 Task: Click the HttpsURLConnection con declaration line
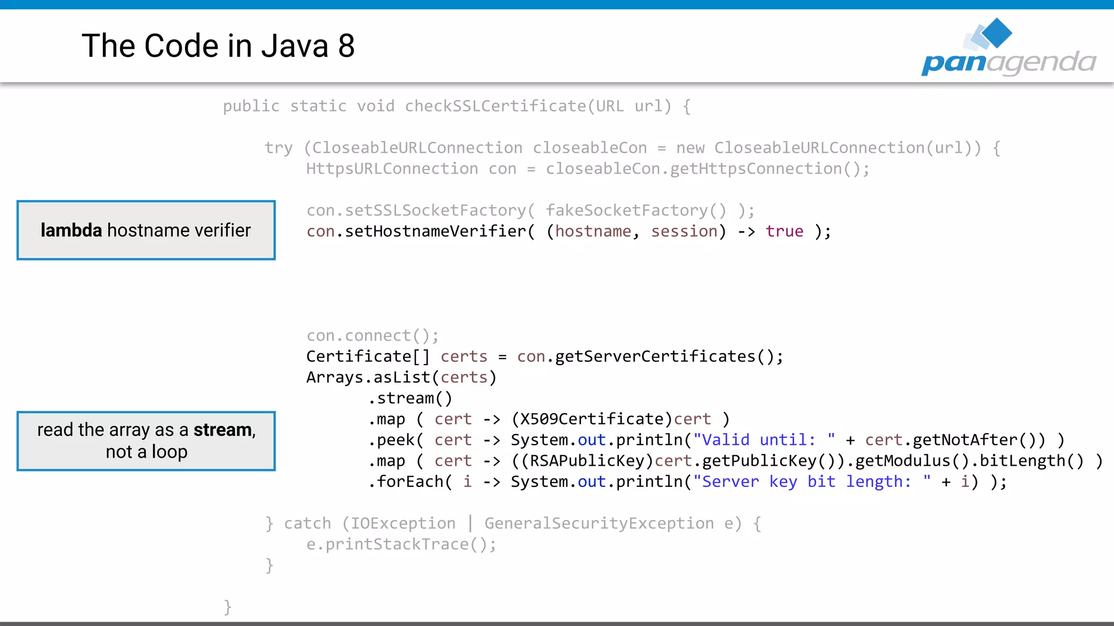tap(587, 169)
